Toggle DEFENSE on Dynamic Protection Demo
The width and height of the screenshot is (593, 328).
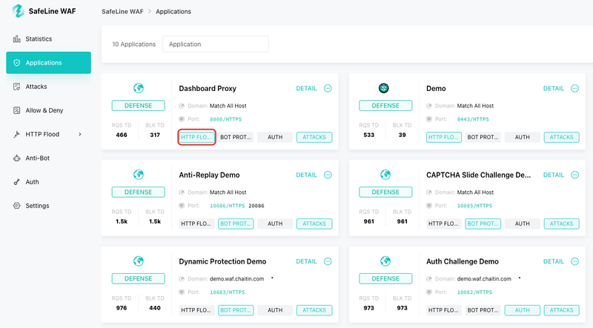click(x=139, y=278)
